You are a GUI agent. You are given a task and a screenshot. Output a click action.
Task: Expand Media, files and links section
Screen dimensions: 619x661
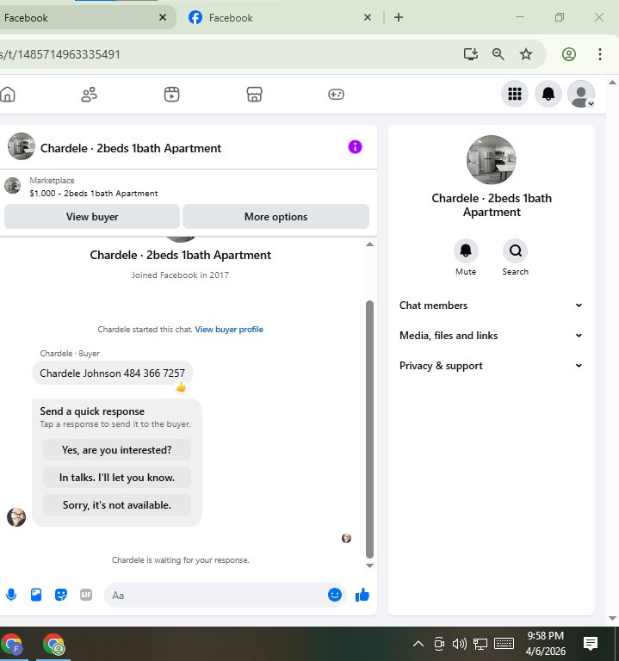[x=492, y=336]
